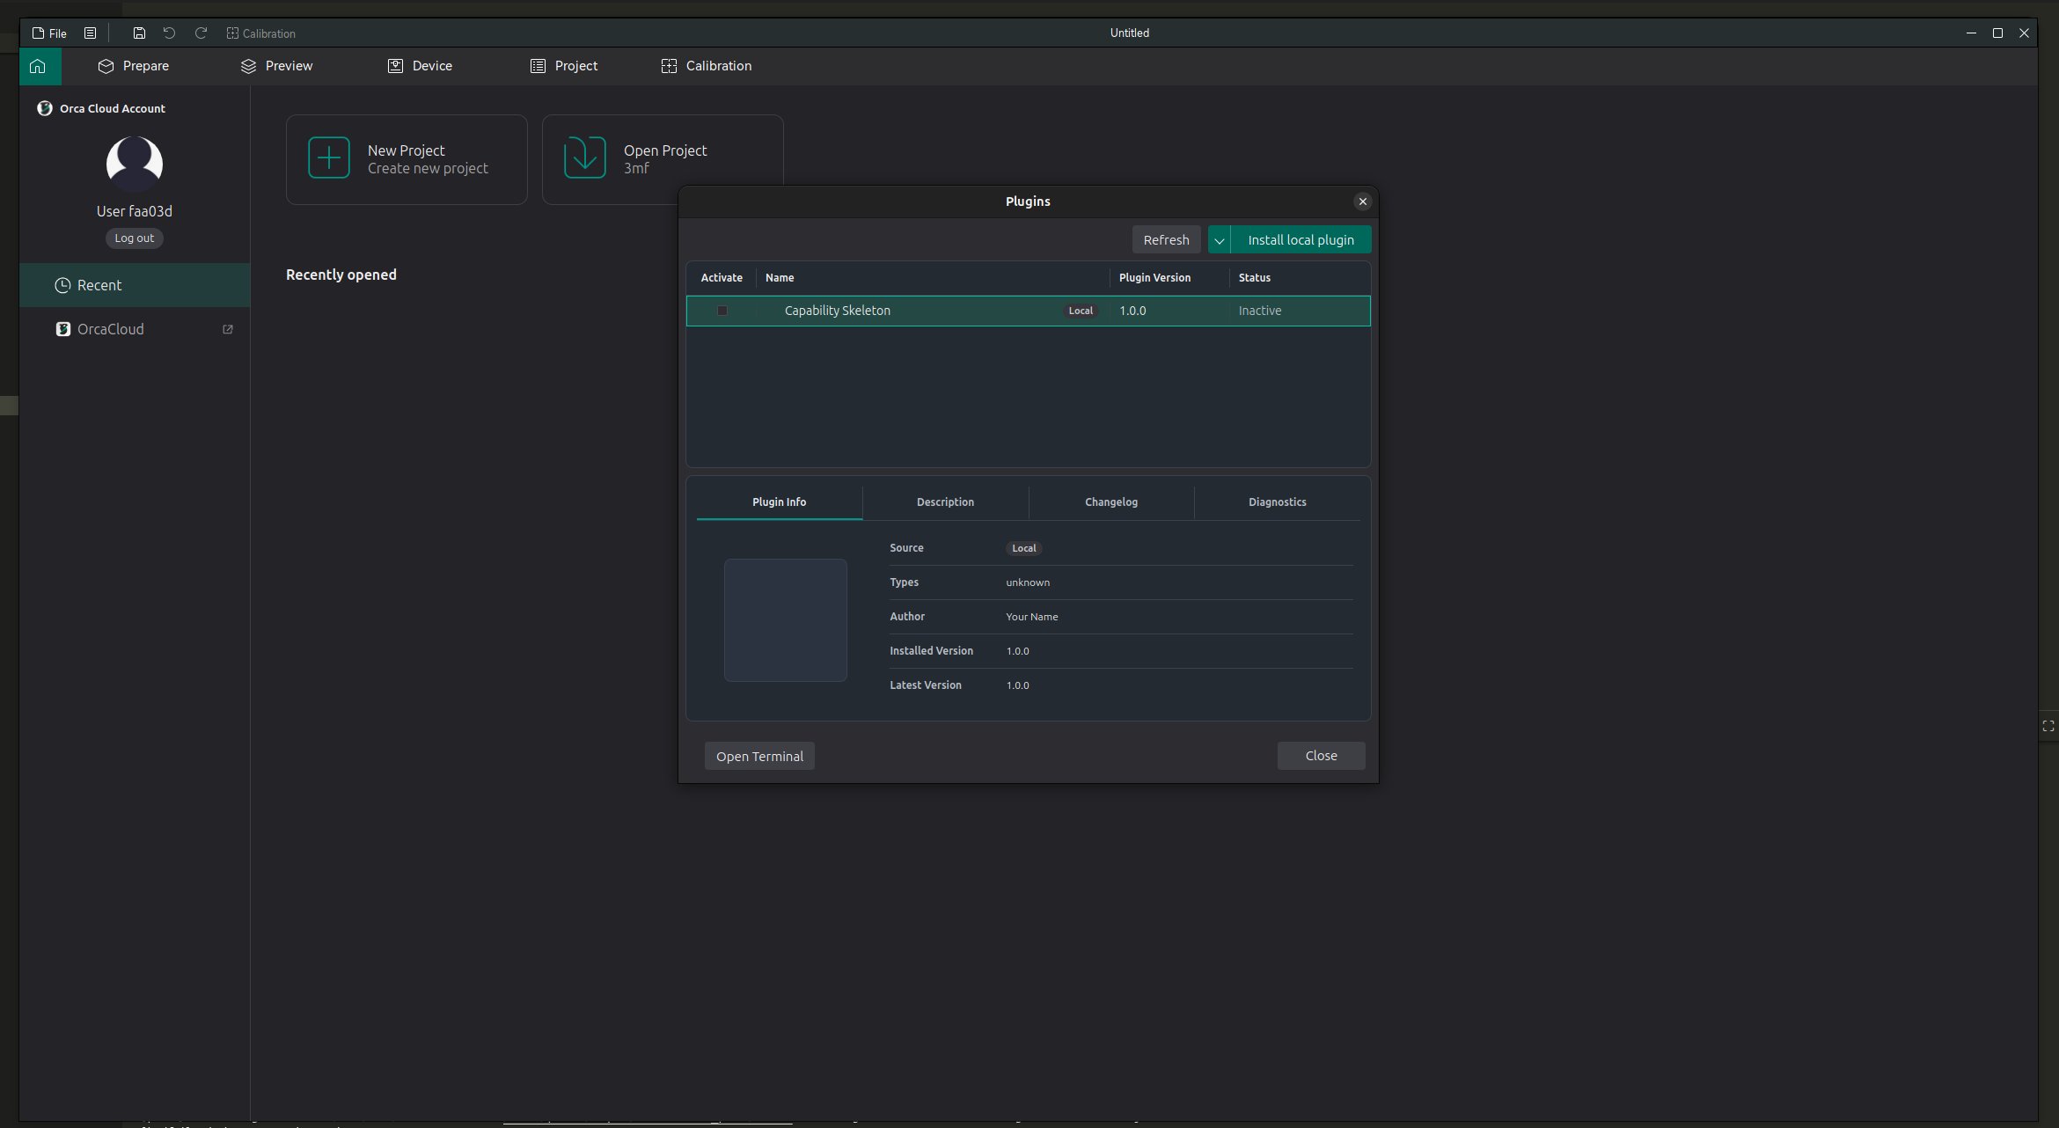The image size is (2059, 1128).
Task: Click the Log out button
Action: tap(135, 238)
